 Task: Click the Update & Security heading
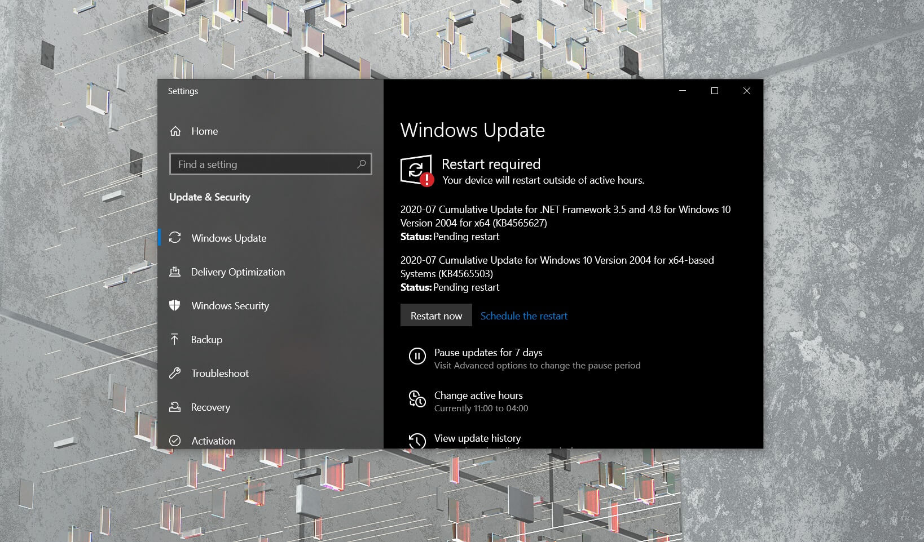tap(209, 197)
